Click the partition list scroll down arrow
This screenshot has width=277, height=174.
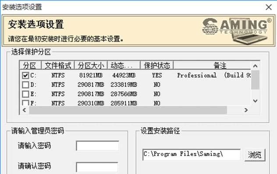point(255,101)
